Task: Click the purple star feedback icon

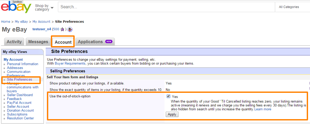Action: (x=63, y=30)
